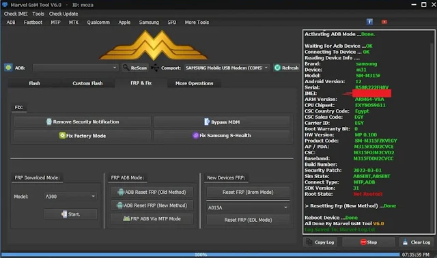Click the Sim State value ABSENT,ABSENT
Image resolution: width=437 pixels, height=258 pixels.
[x=371, y=176]
